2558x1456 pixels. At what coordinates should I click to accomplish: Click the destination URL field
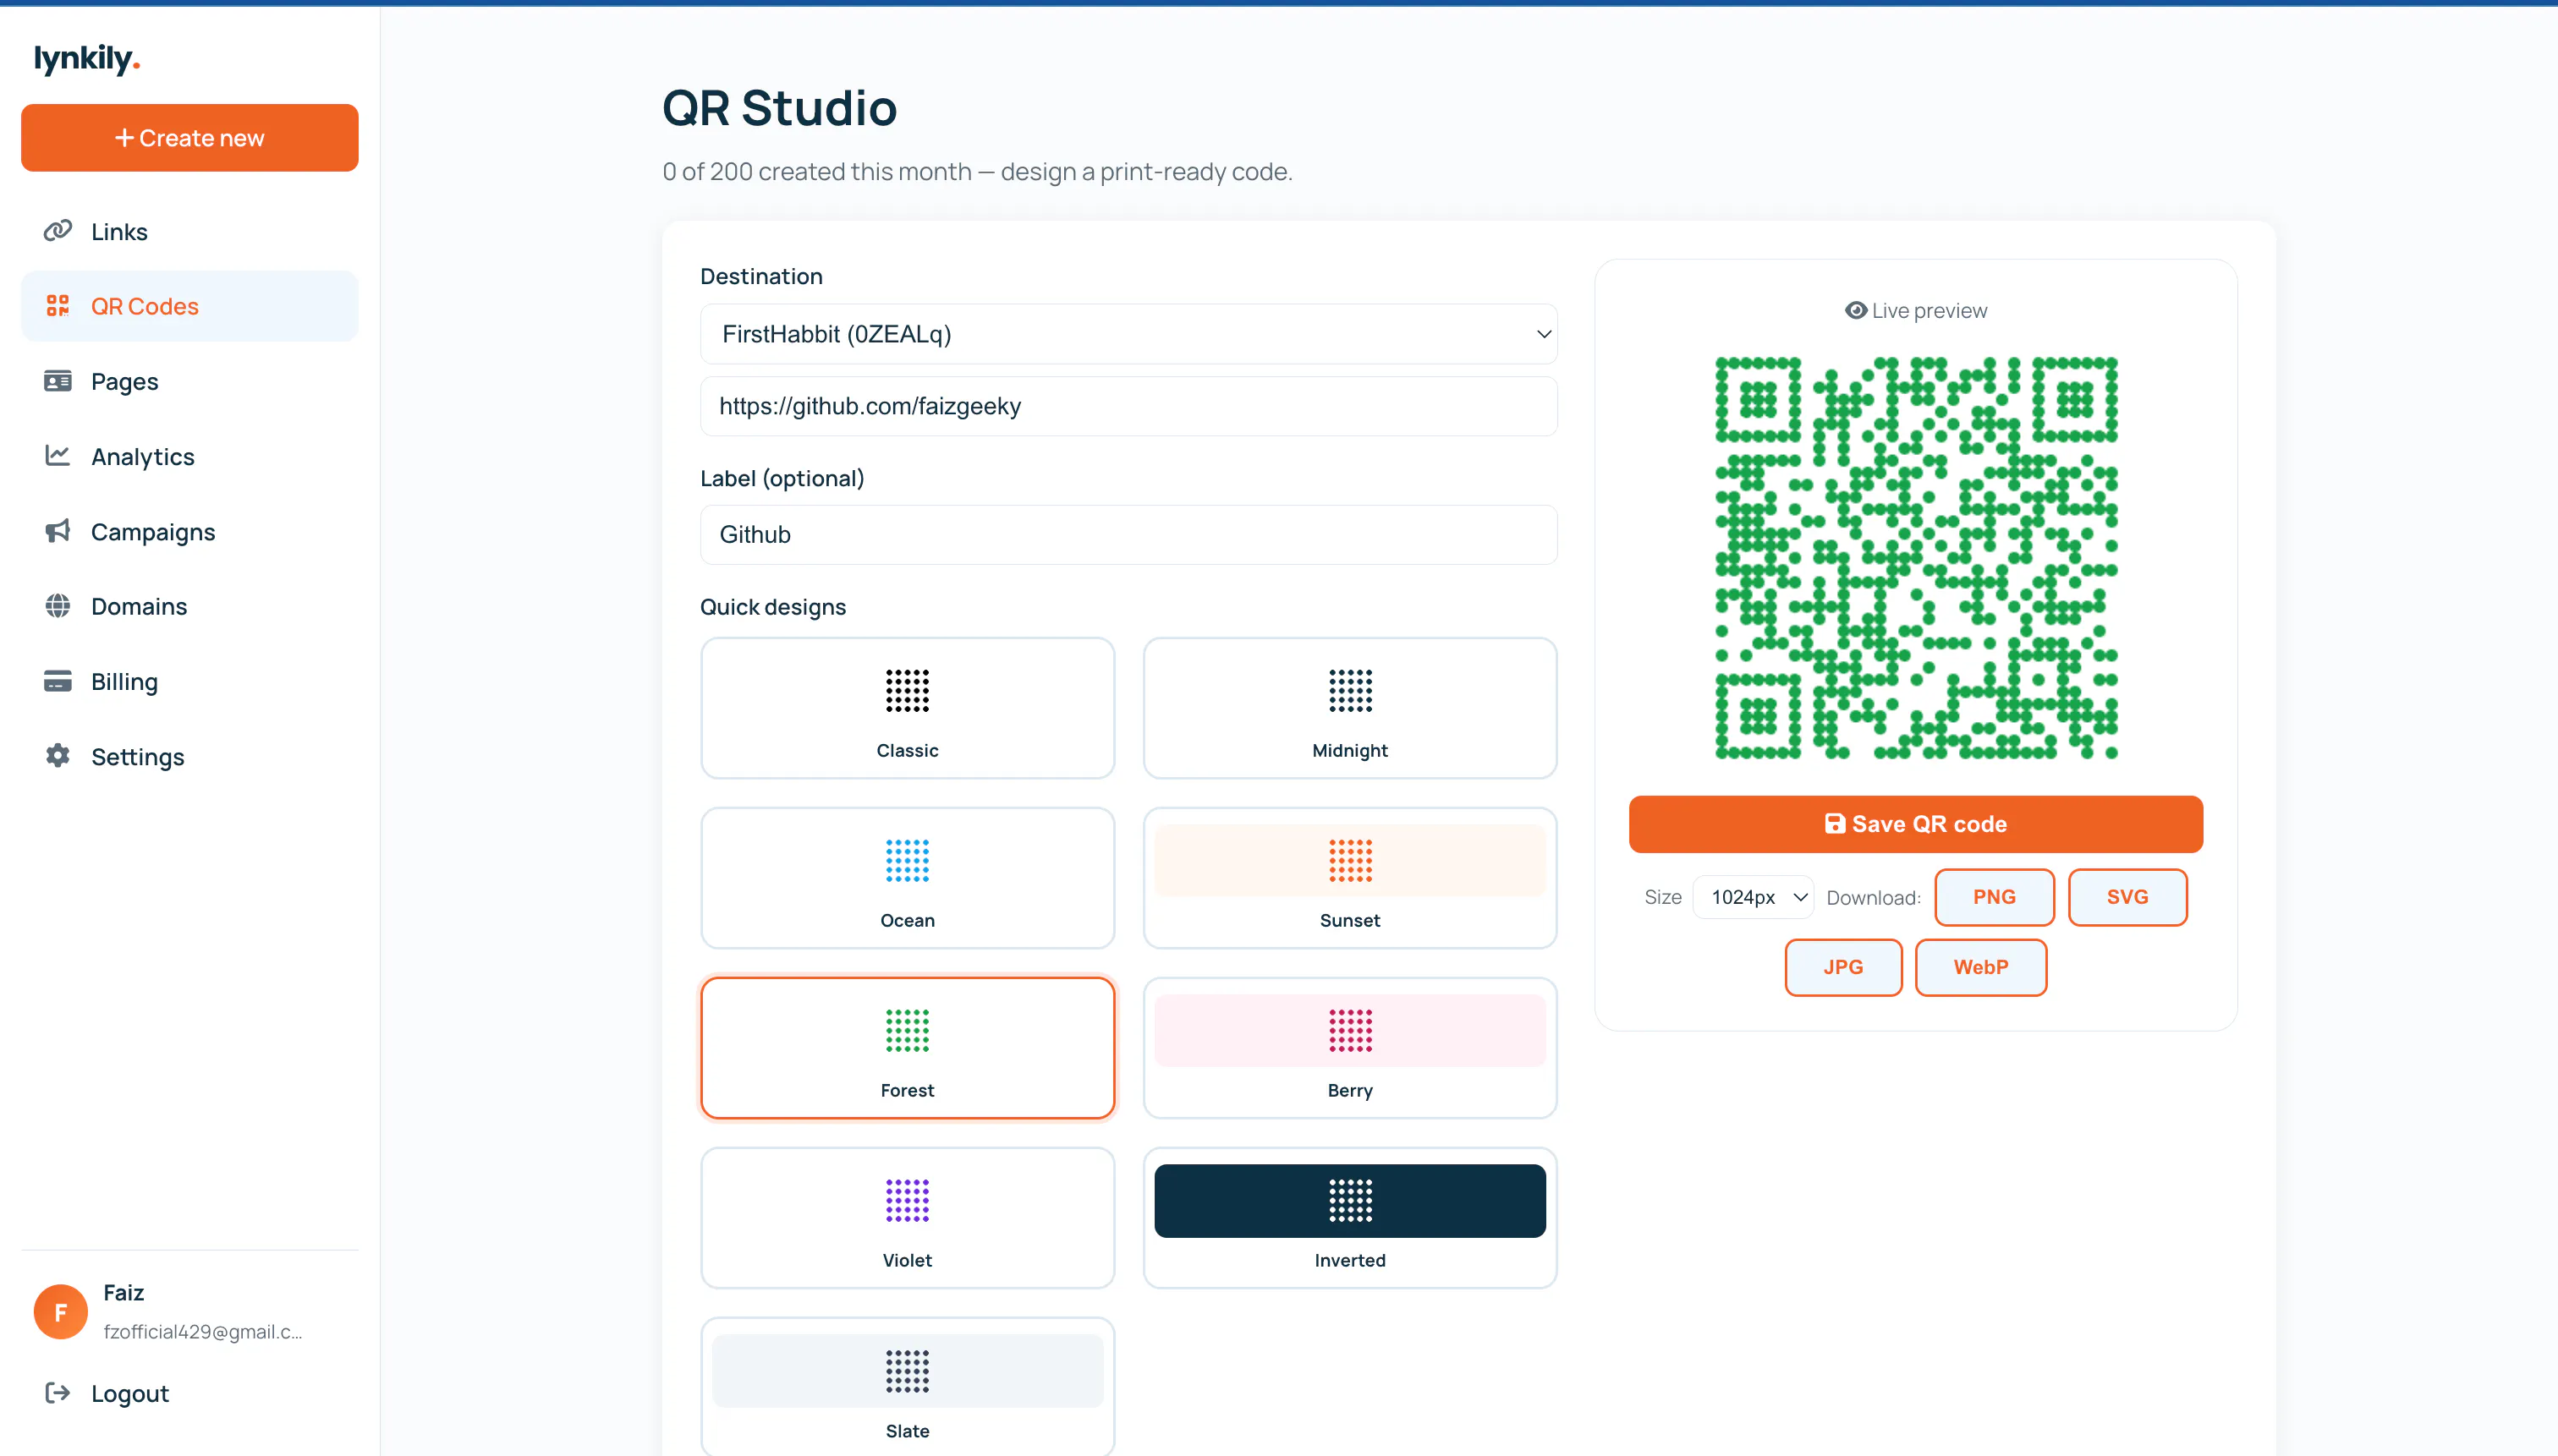coord(1128,406)
